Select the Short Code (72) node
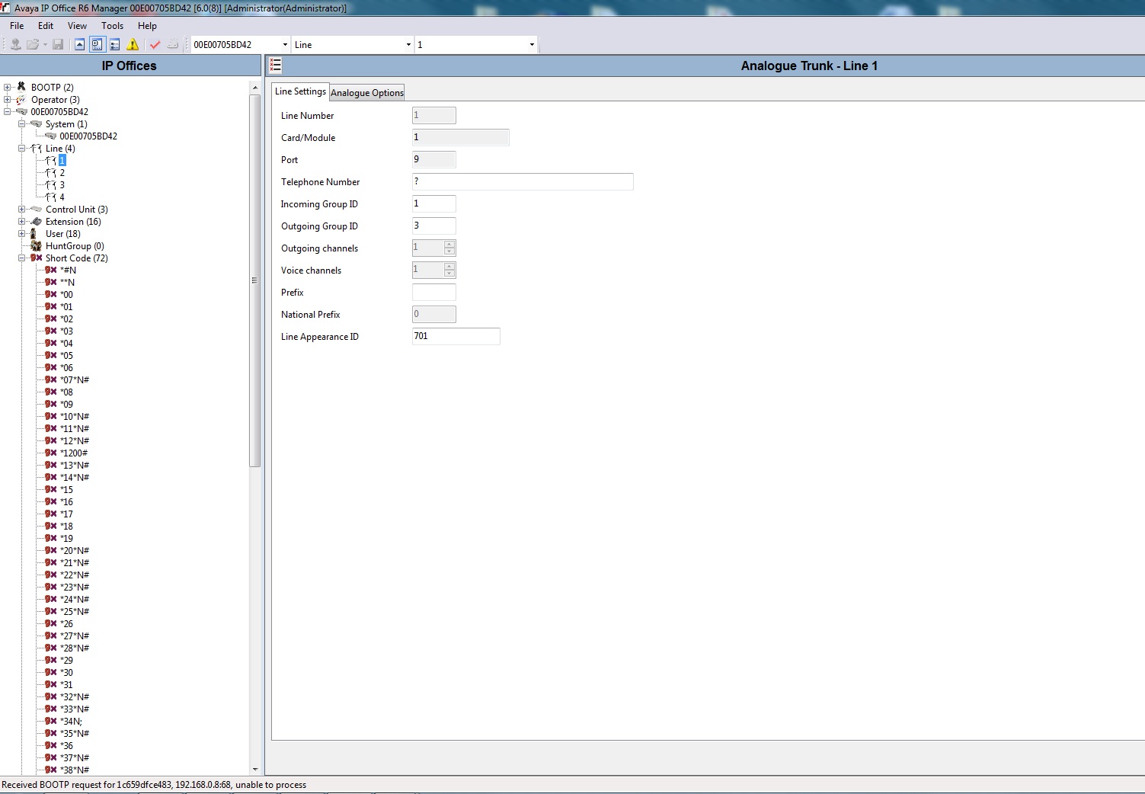Viewport: 1145px width, 794px height. tap(76, 258)
